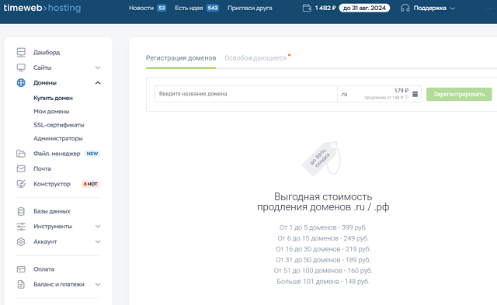Expand the Аккаунт submenu chevron

[98, 241]
